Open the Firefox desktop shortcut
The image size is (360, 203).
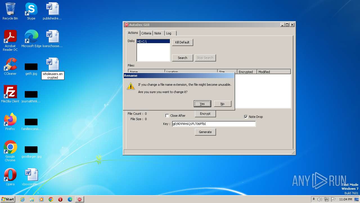coord(10,122)
